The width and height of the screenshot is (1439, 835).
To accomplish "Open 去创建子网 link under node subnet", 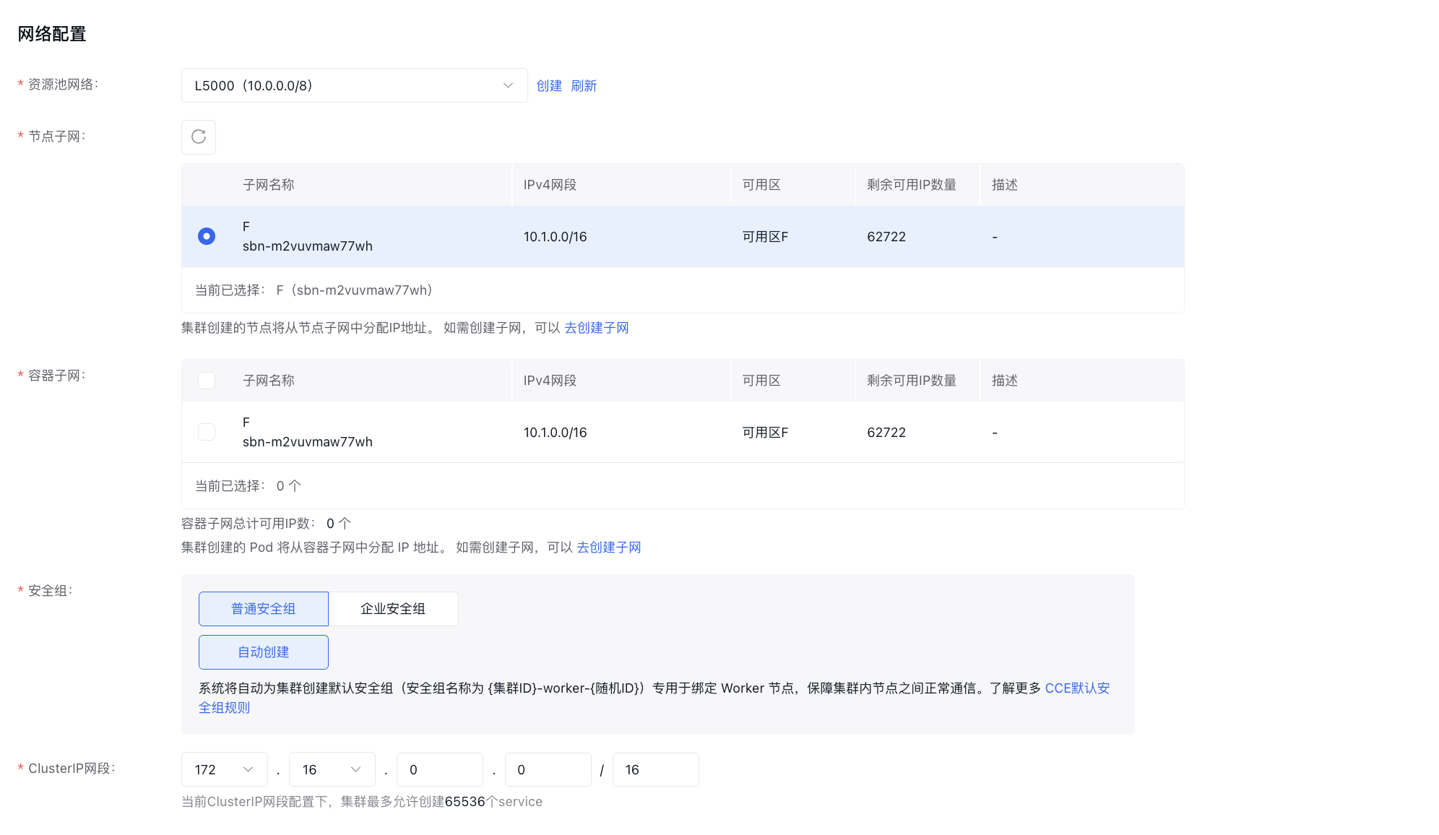I will click(x=597, y=328).
